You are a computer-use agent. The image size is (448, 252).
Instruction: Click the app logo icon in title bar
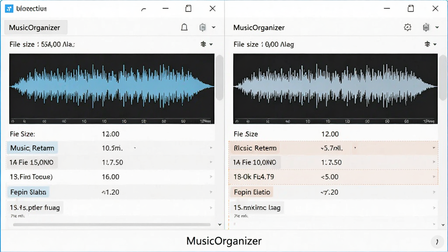click(x=9, y=9)
